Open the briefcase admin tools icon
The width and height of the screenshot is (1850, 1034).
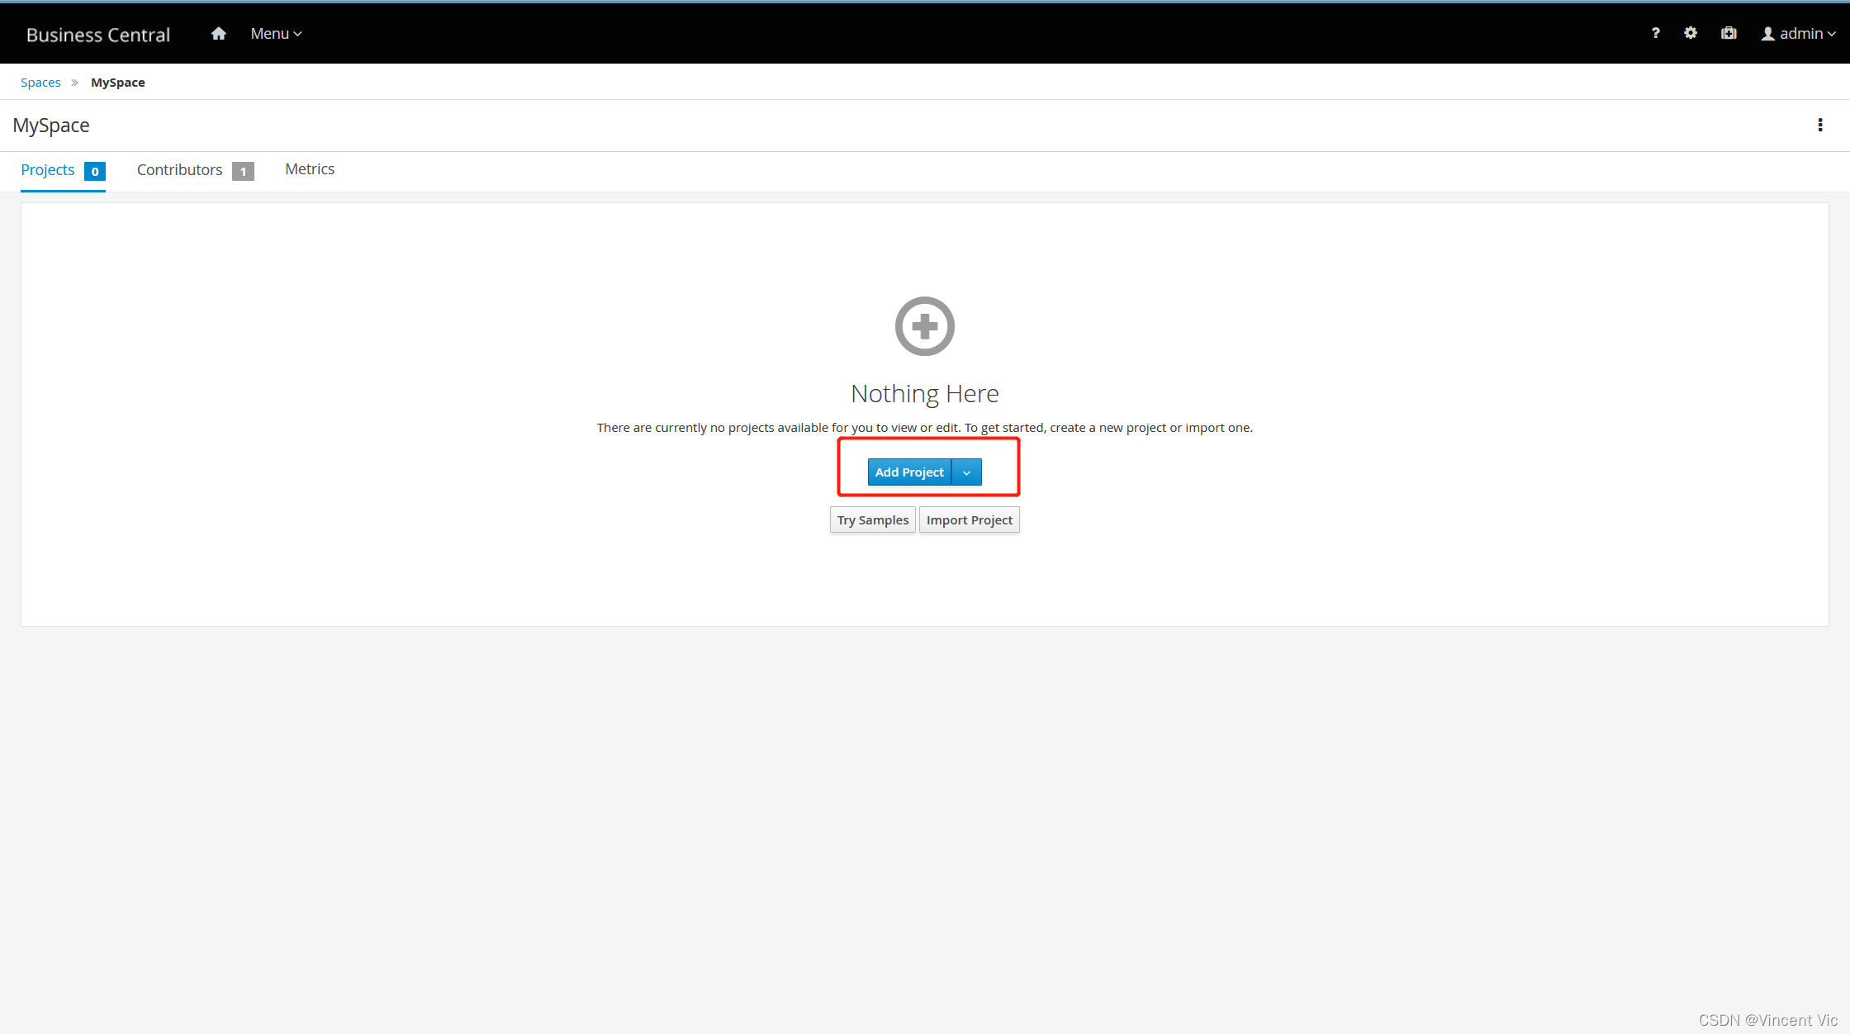point(1729,33)
